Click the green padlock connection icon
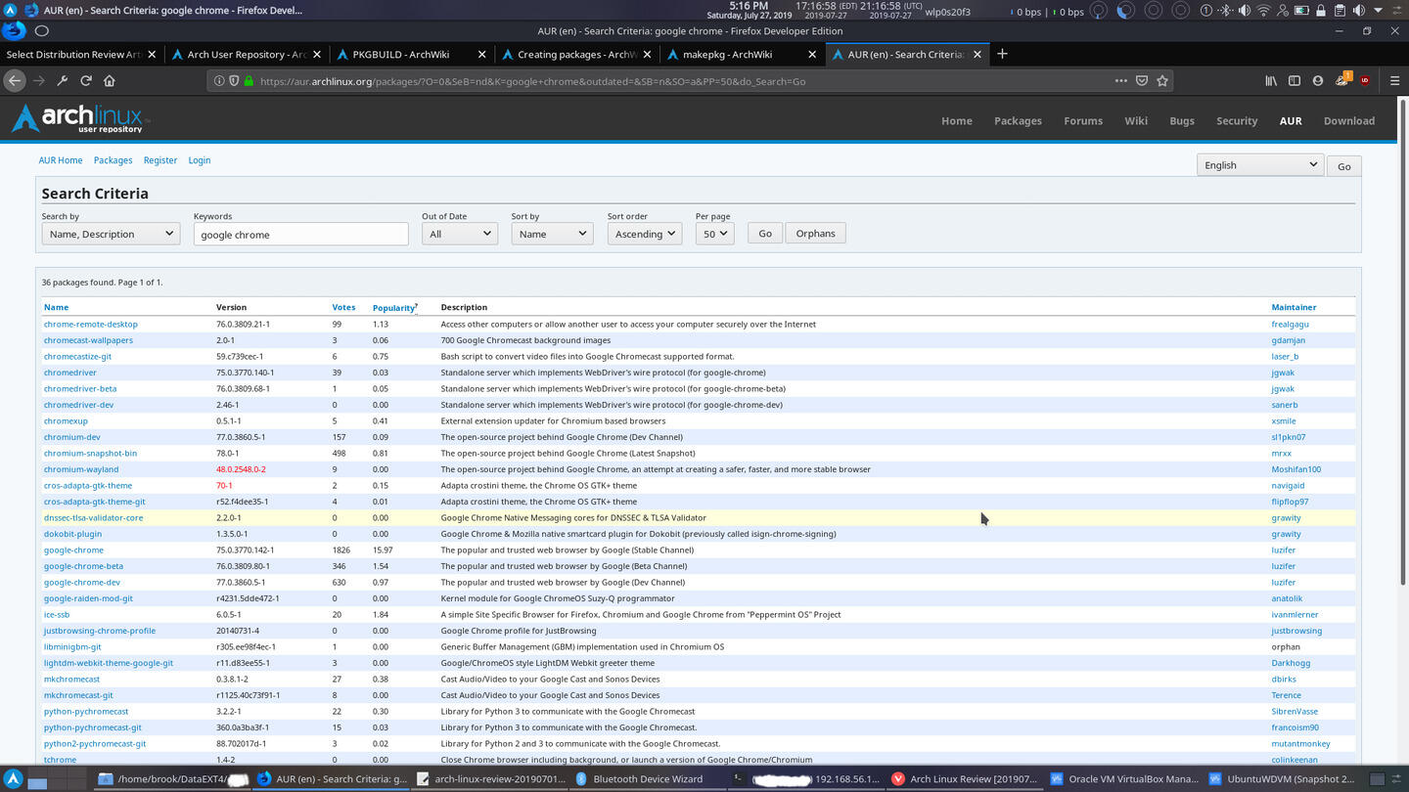Viewport: 1409px width, 792px height. pos(249,81)
